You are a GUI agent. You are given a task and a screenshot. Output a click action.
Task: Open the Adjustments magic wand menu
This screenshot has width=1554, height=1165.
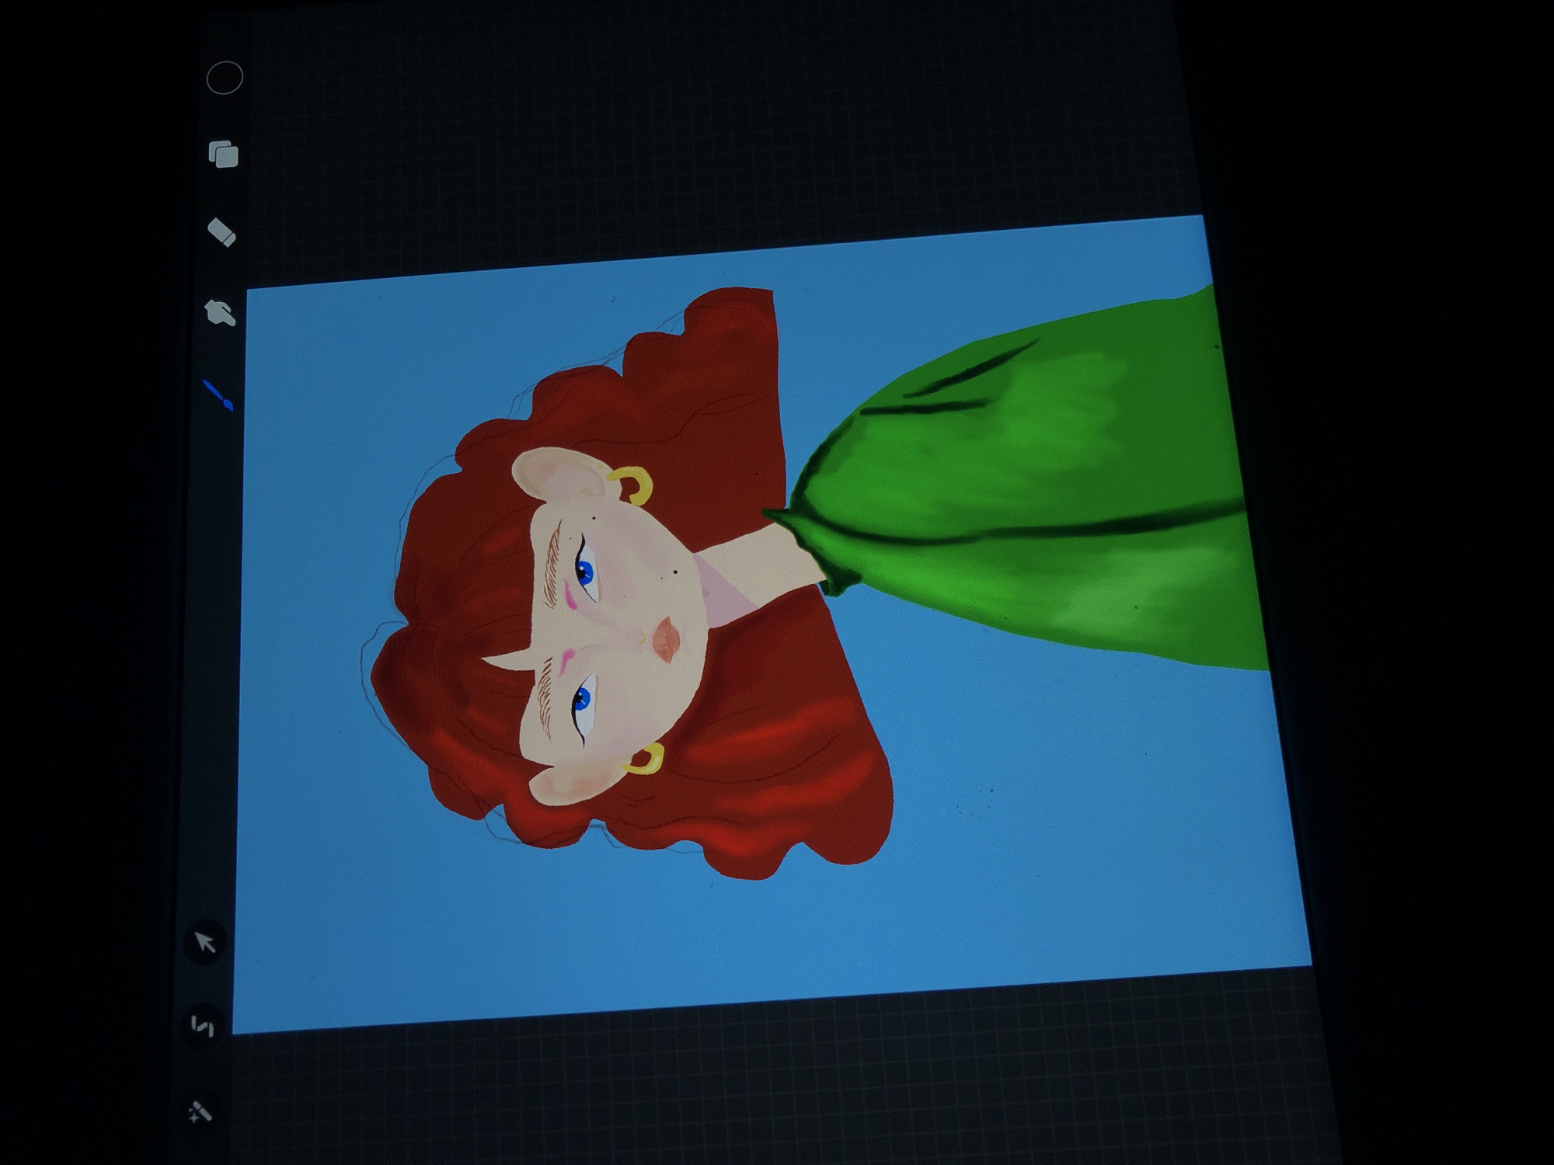pyautogui.click(x=200, y=1113)
